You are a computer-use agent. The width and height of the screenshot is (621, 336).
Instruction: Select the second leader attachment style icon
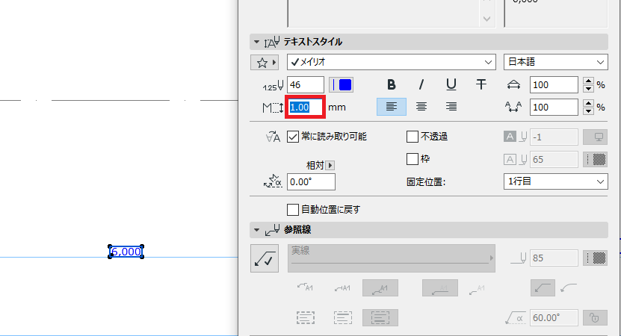coord(342,288)
